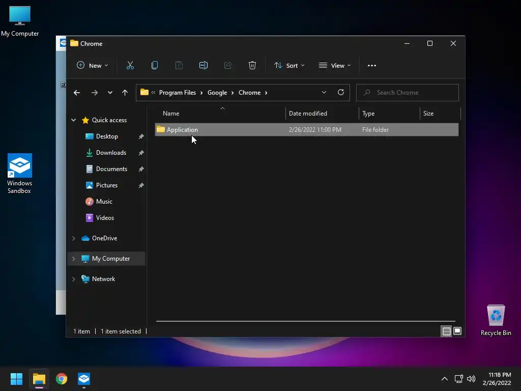Click chevron after Chrome in breadcrumb

point(266,93)
